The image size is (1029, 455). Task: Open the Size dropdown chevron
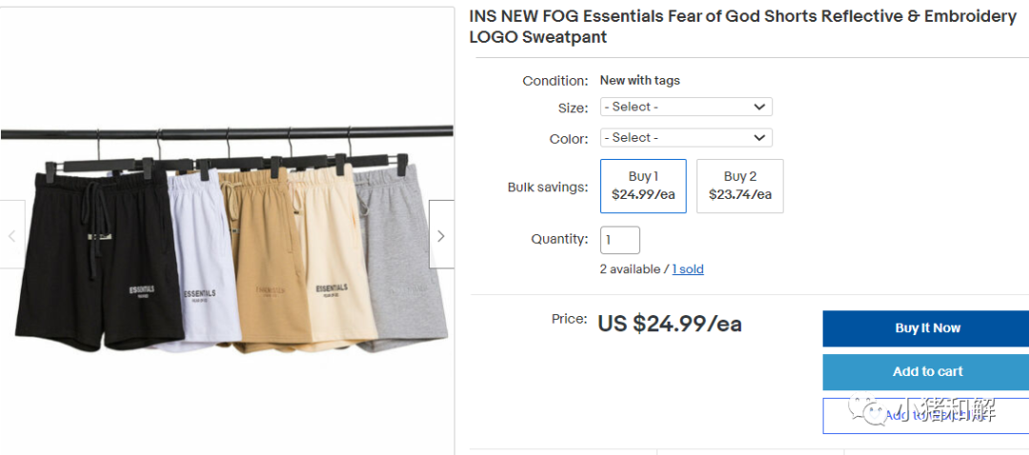coord(759,107)
